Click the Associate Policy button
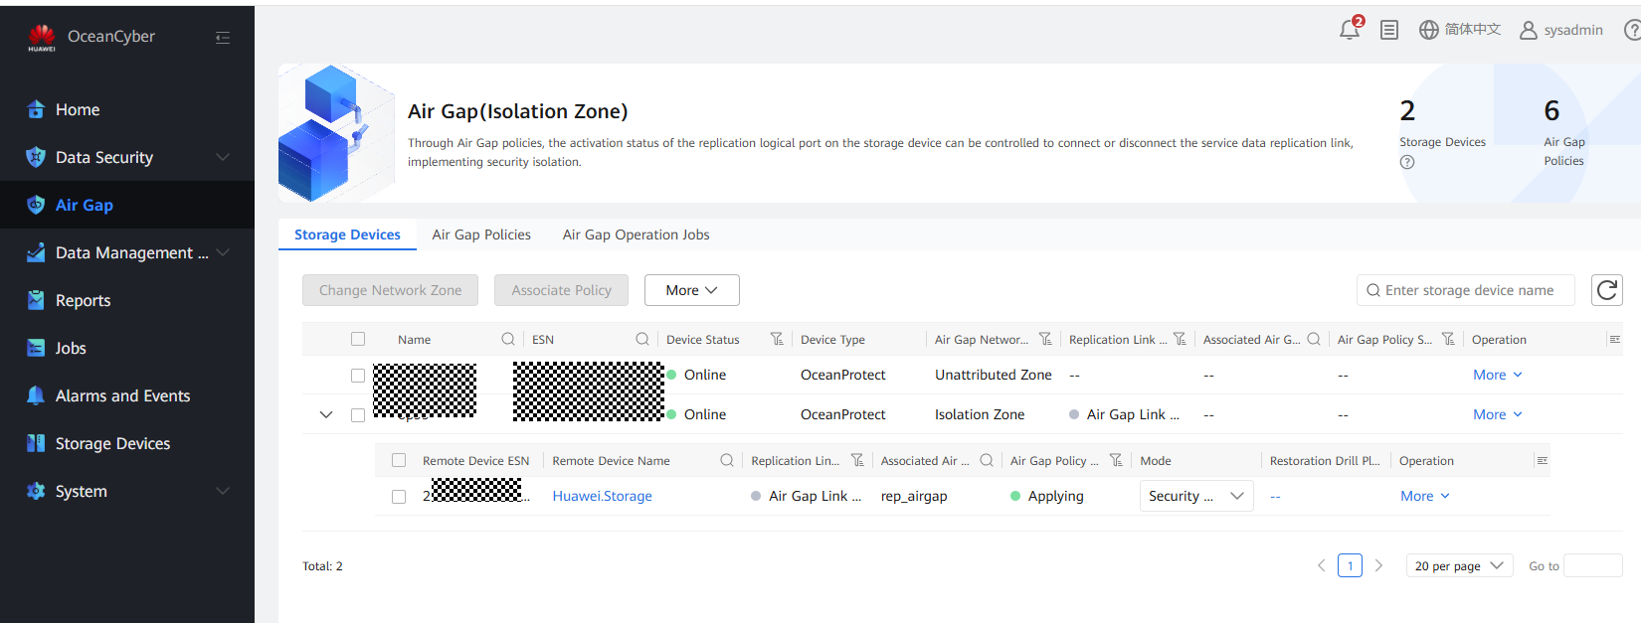Viewport: 1641px width, 623px height. tap(562, 290)
